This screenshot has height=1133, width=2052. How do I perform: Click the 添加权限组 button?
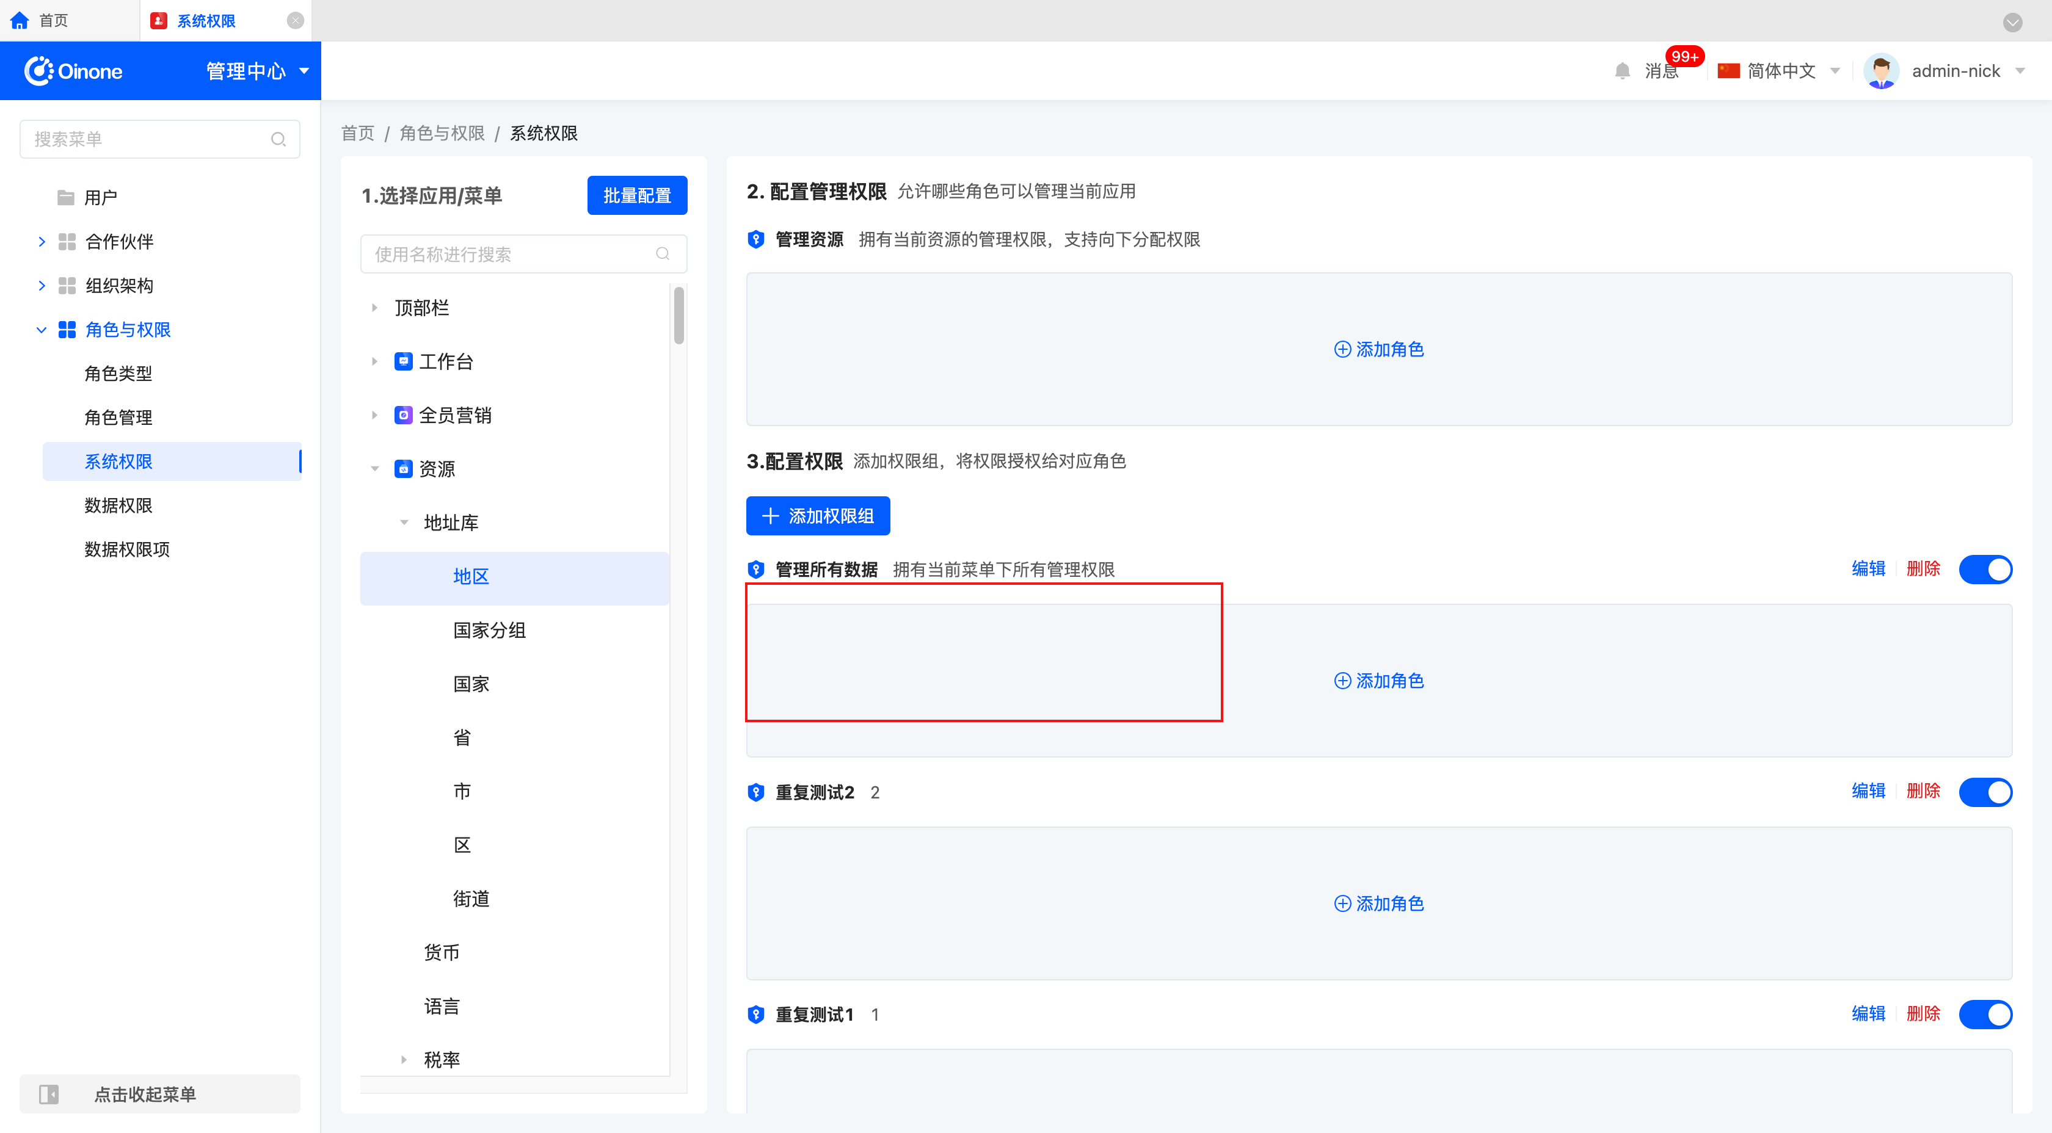pos(817,516)
